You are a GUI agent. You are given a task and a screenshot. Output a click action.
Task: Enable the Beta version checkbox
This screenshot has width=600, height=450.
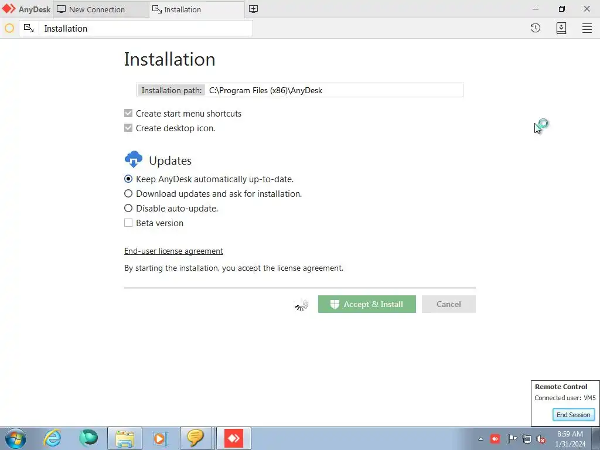[128, 223]
